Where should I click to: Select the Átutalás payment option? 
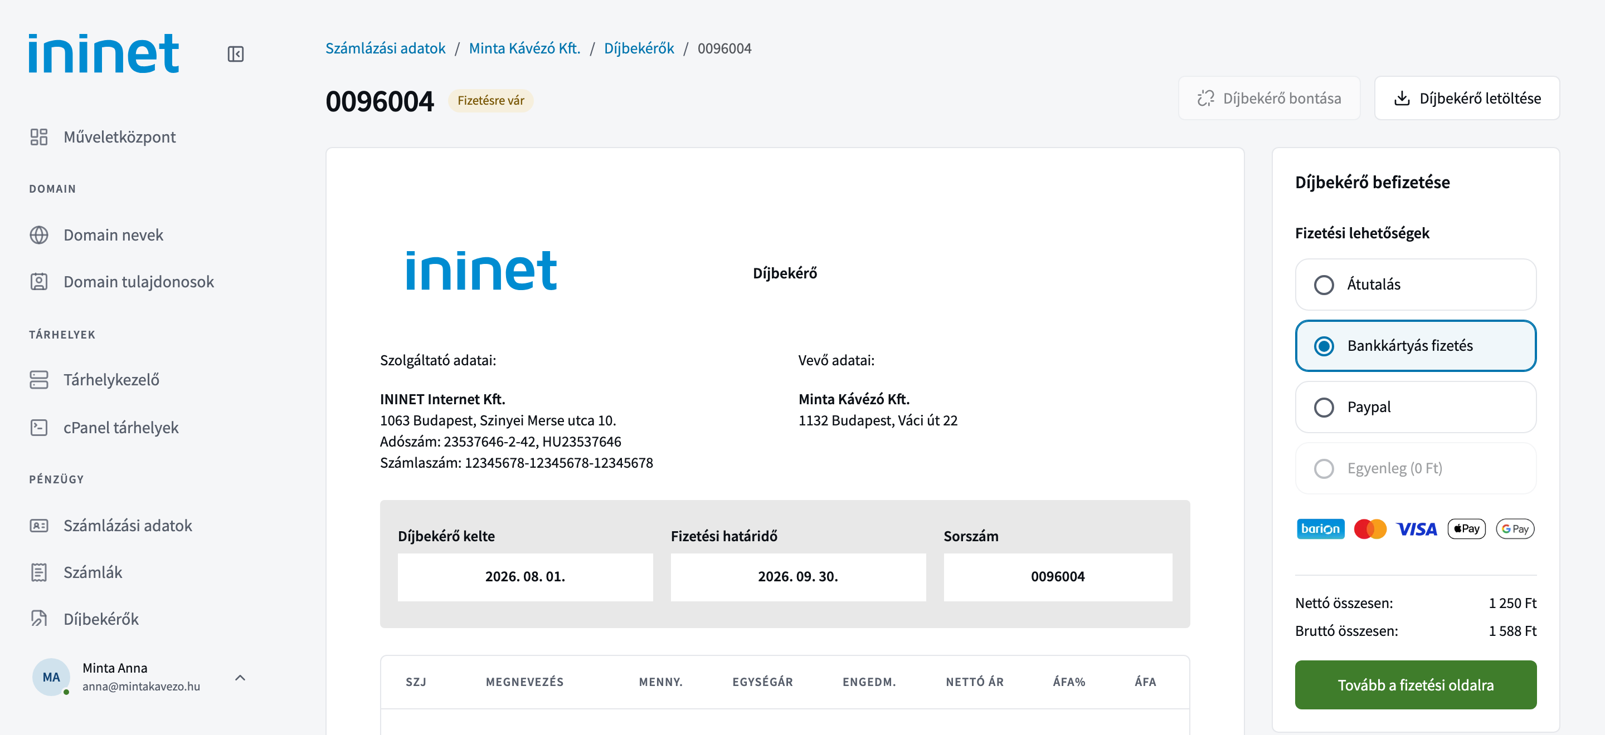tap(1416, 285)
